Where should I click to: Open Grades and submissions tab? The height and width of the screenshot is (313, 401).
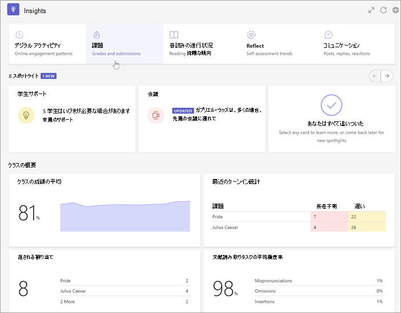(125, 44)
